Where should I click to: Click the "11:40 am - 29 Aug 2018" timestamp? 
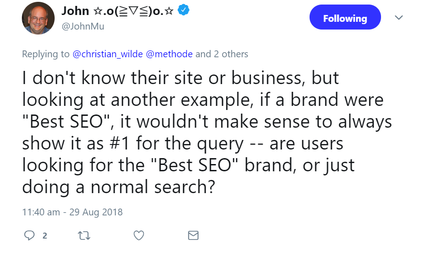point(72,212)
